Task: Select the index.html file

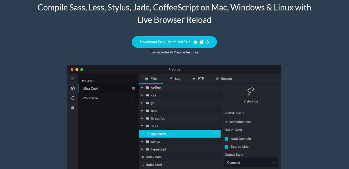Action: pos(180,165)
